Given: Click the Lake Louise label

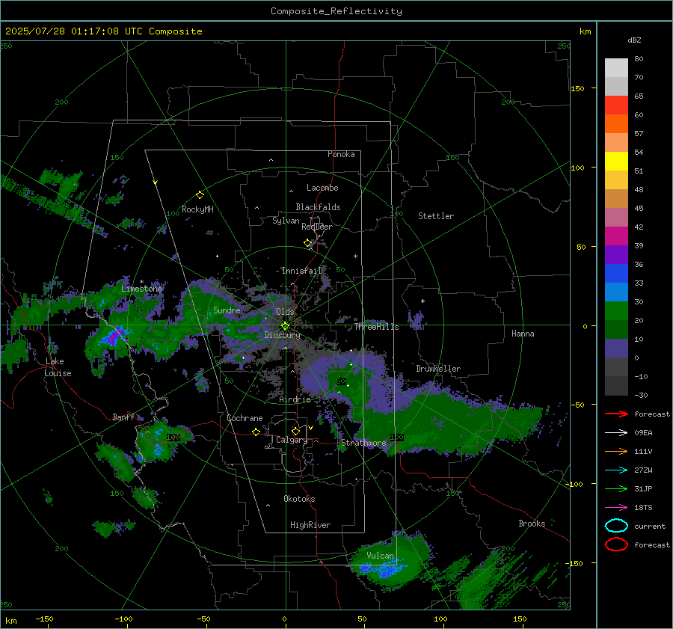Looking at the screenshot, I should click(x=58, y=367).
